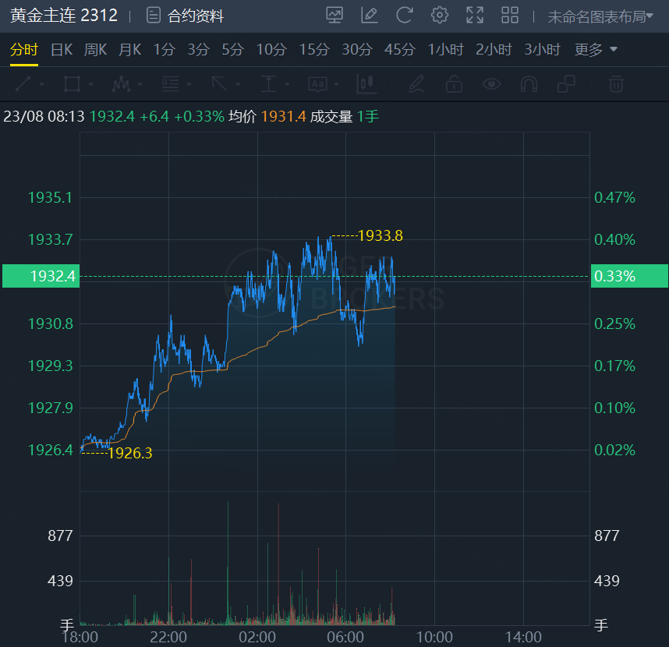
Task: Click the 1935.1 price axis label
Action: [x=50, y=197]
